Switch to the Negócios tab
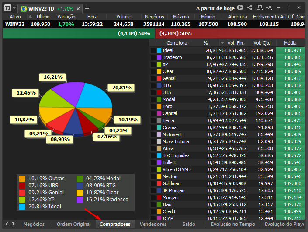This screenshot has width=308, height=232. [x=34, y=224]
